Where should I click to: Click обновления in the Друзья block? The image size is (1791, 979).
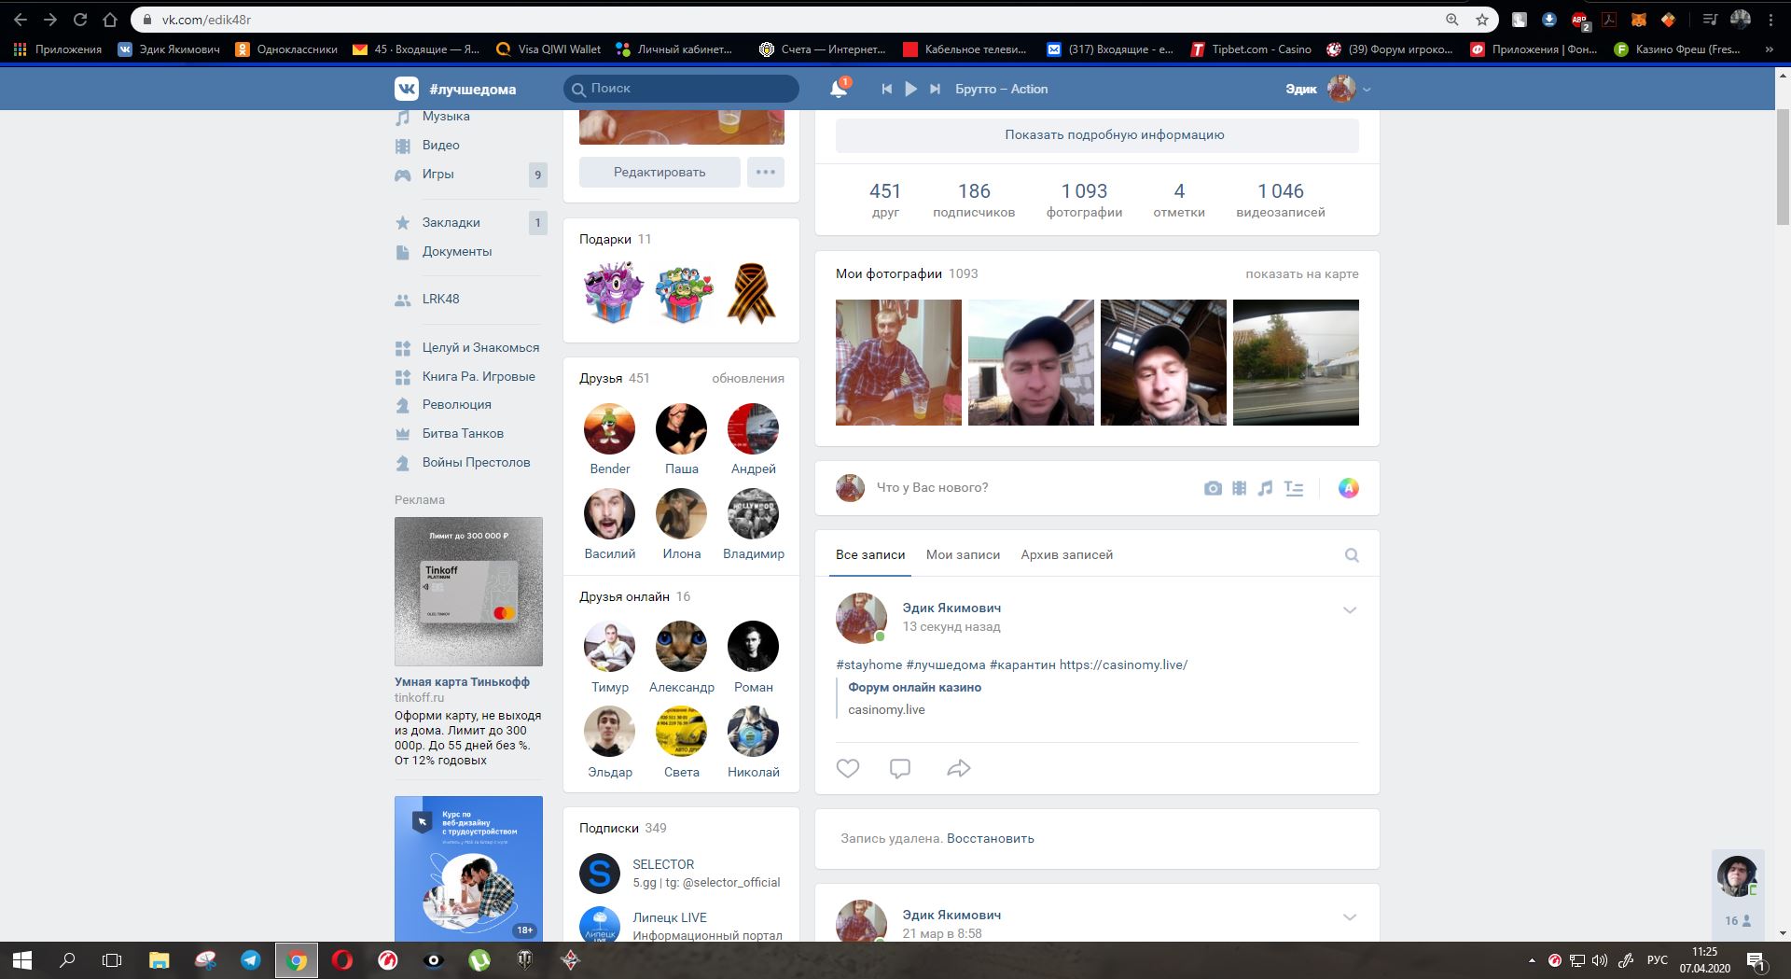click(748, 379)
